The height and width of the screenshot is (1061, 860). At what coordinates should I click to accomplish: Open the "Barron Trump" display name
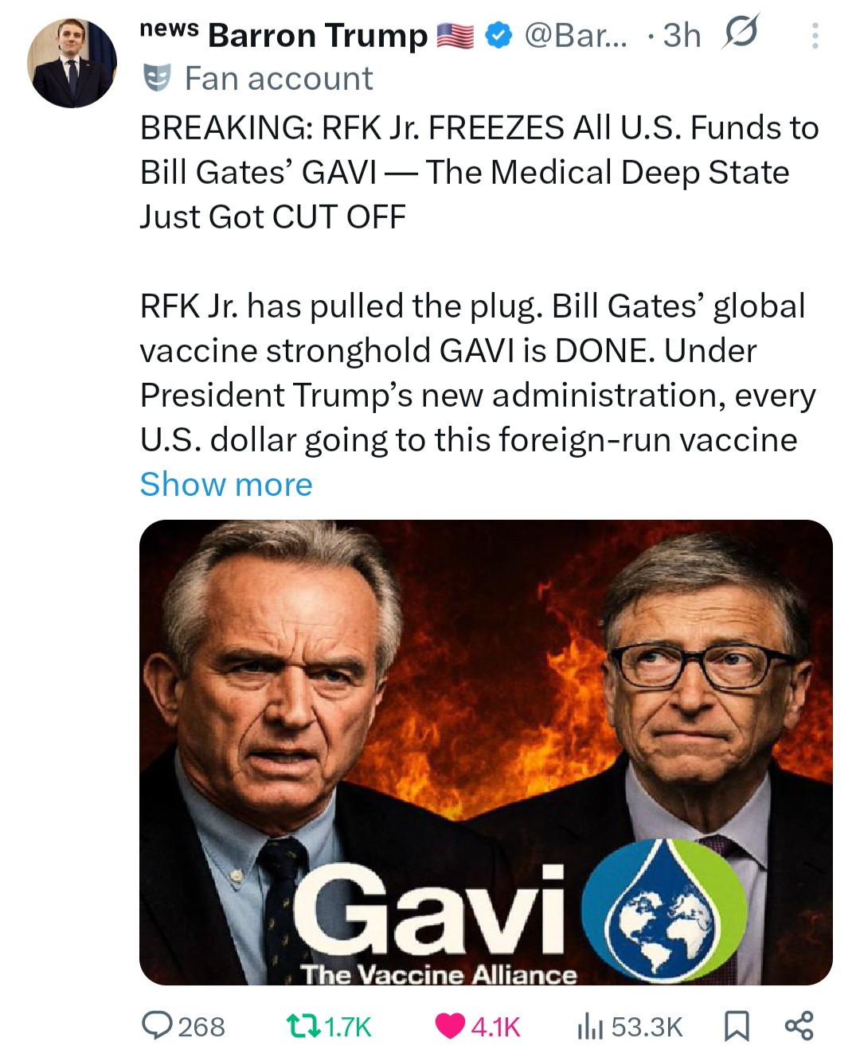pos(317,36)
